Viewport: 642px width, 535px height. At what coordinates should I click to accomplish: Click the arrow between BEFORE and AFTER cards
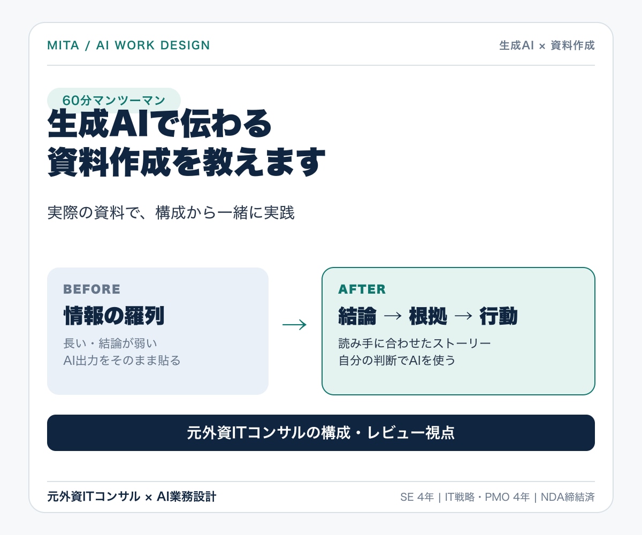(294, 325)
